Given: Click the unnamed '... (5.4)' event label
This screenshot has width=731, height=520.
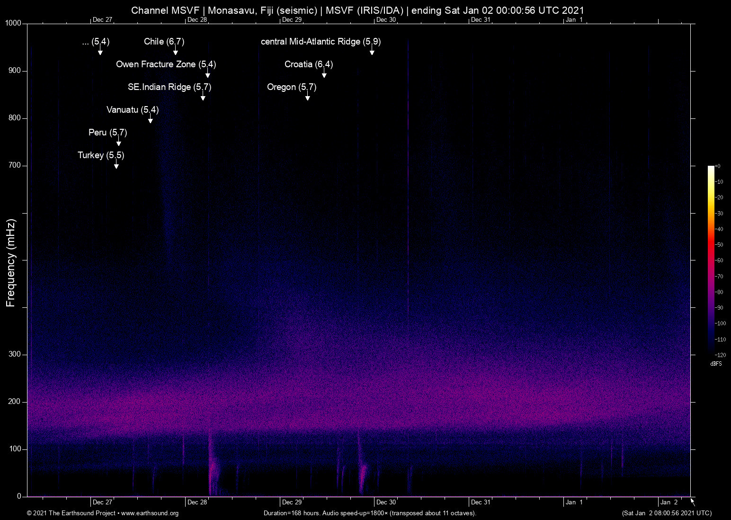Looking at the screenshot, I should (x=96, y=42).
